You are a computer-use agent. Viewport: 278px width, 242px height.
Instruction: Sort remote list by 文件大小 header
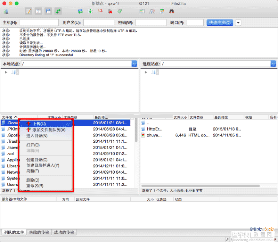click(180, 117)
